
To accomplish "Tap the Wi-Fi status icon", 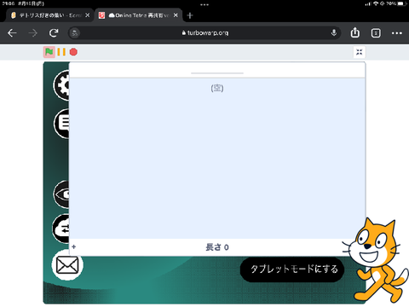I will click(x=376, y=3).
